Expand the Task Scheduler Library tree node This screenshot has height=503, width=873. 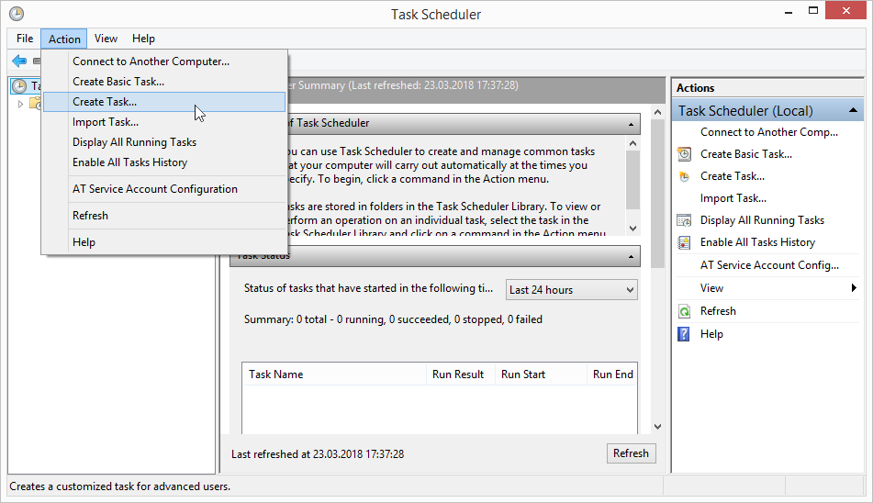[20, 104]
